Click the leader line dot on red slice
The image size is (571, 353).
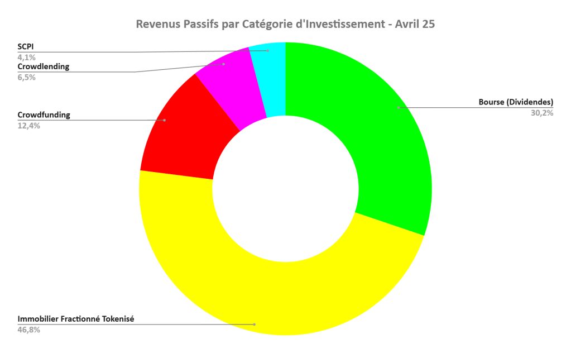[x=164, y=120]
